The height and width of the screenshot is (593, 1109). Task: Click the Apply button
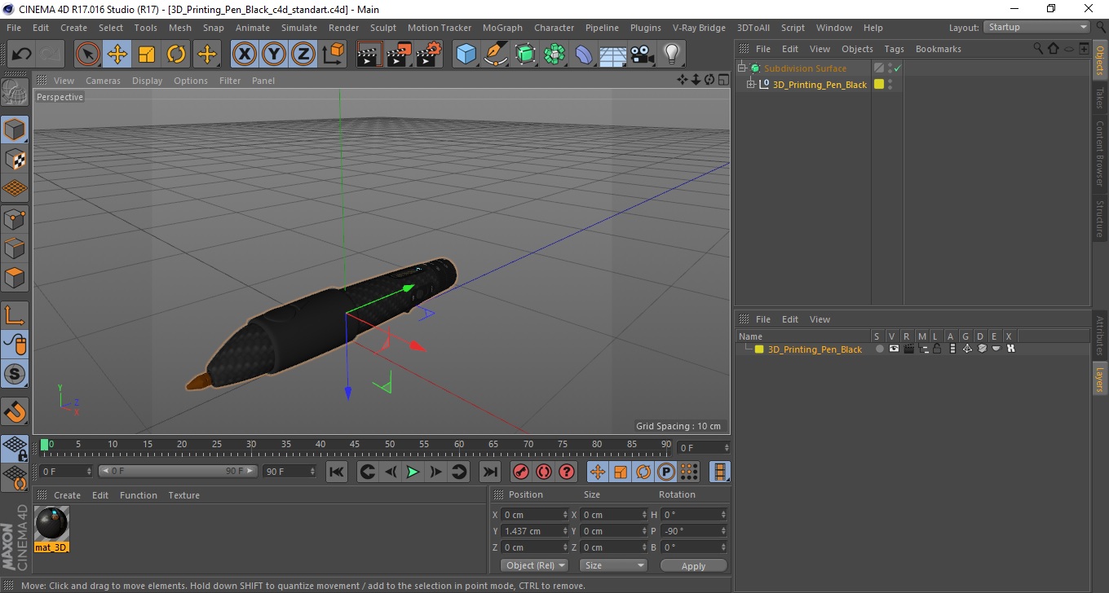pos(693,565)
